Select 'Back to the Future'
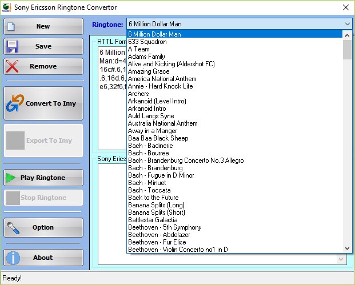 (234, 198)
